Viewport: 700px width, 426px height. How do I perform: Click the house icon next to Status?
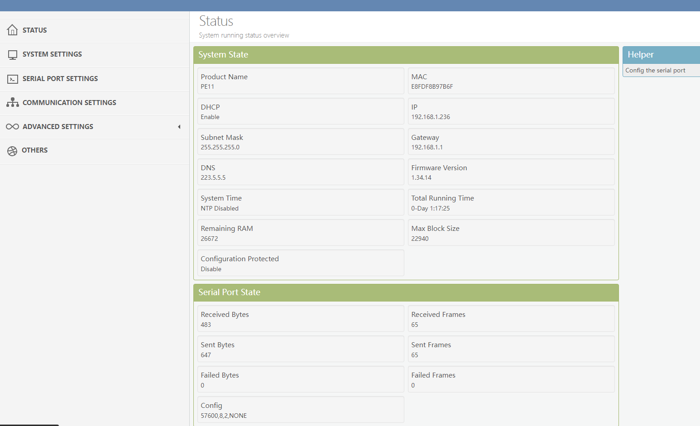tap(13, 30)
